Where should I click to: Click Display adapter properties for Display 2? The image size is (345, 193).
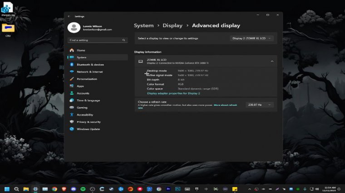point(173,93)
